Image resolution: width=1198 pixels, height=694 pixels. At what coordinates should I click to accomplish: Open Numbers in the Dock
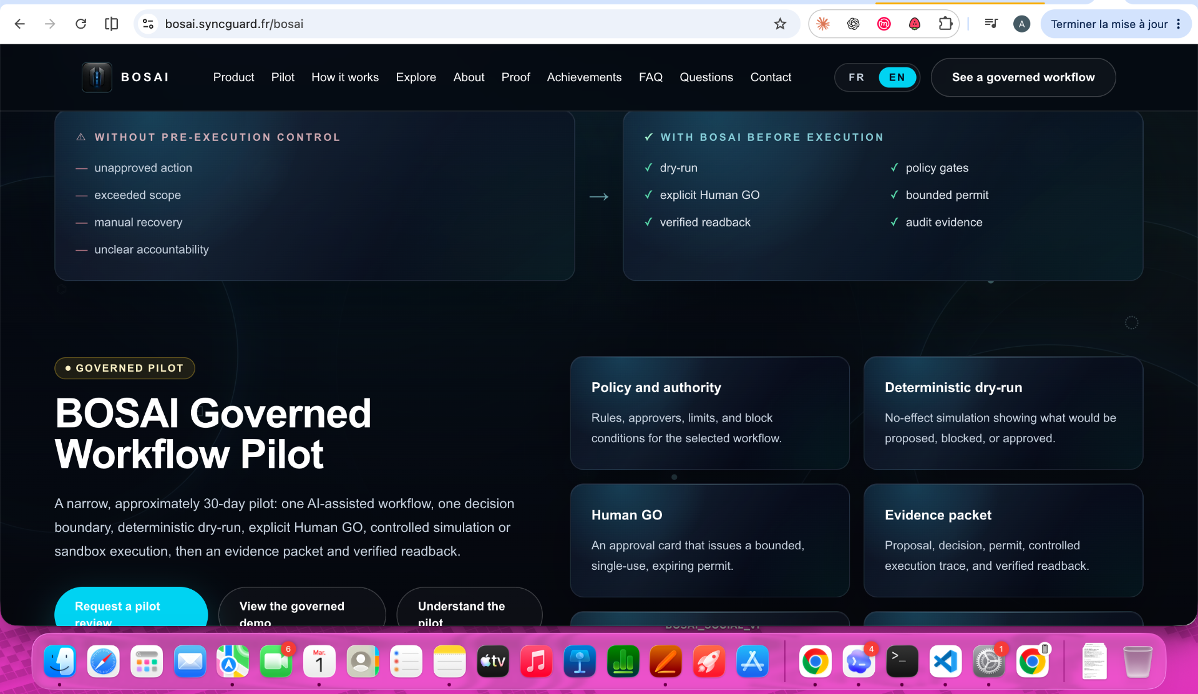pyautogui.click(x=623, y=661)
